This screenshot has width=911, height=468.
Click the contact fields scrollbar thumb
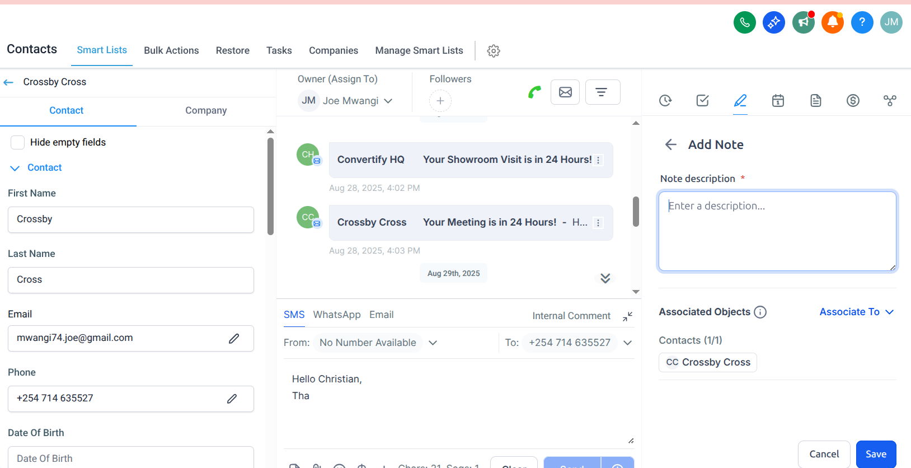[x=270, y=186]
